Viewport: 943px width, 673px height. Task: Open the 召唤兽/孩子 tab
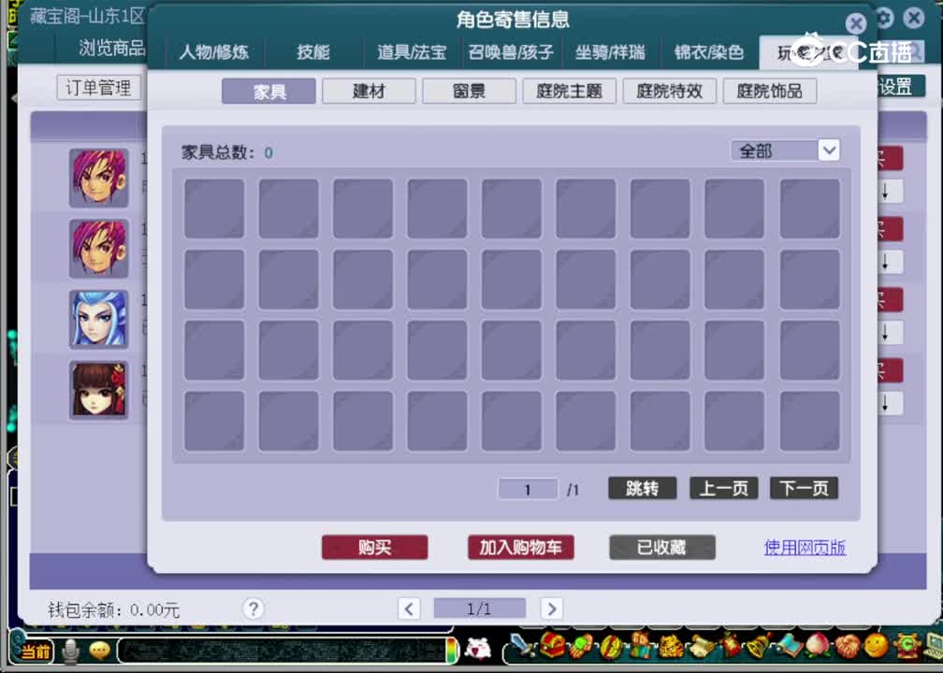509,53
